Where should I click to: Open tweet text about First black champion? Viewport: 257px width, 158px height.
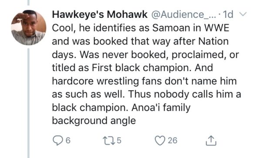coord(132,68)
